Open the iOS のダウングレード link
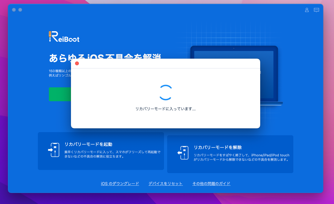This screenshot has width=334, height=204. coord(120,184)
